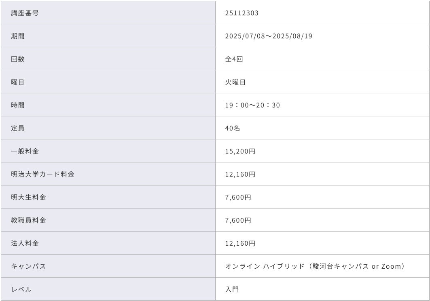
Task: Click the 全4回 session count value
Action: [234, 59]
